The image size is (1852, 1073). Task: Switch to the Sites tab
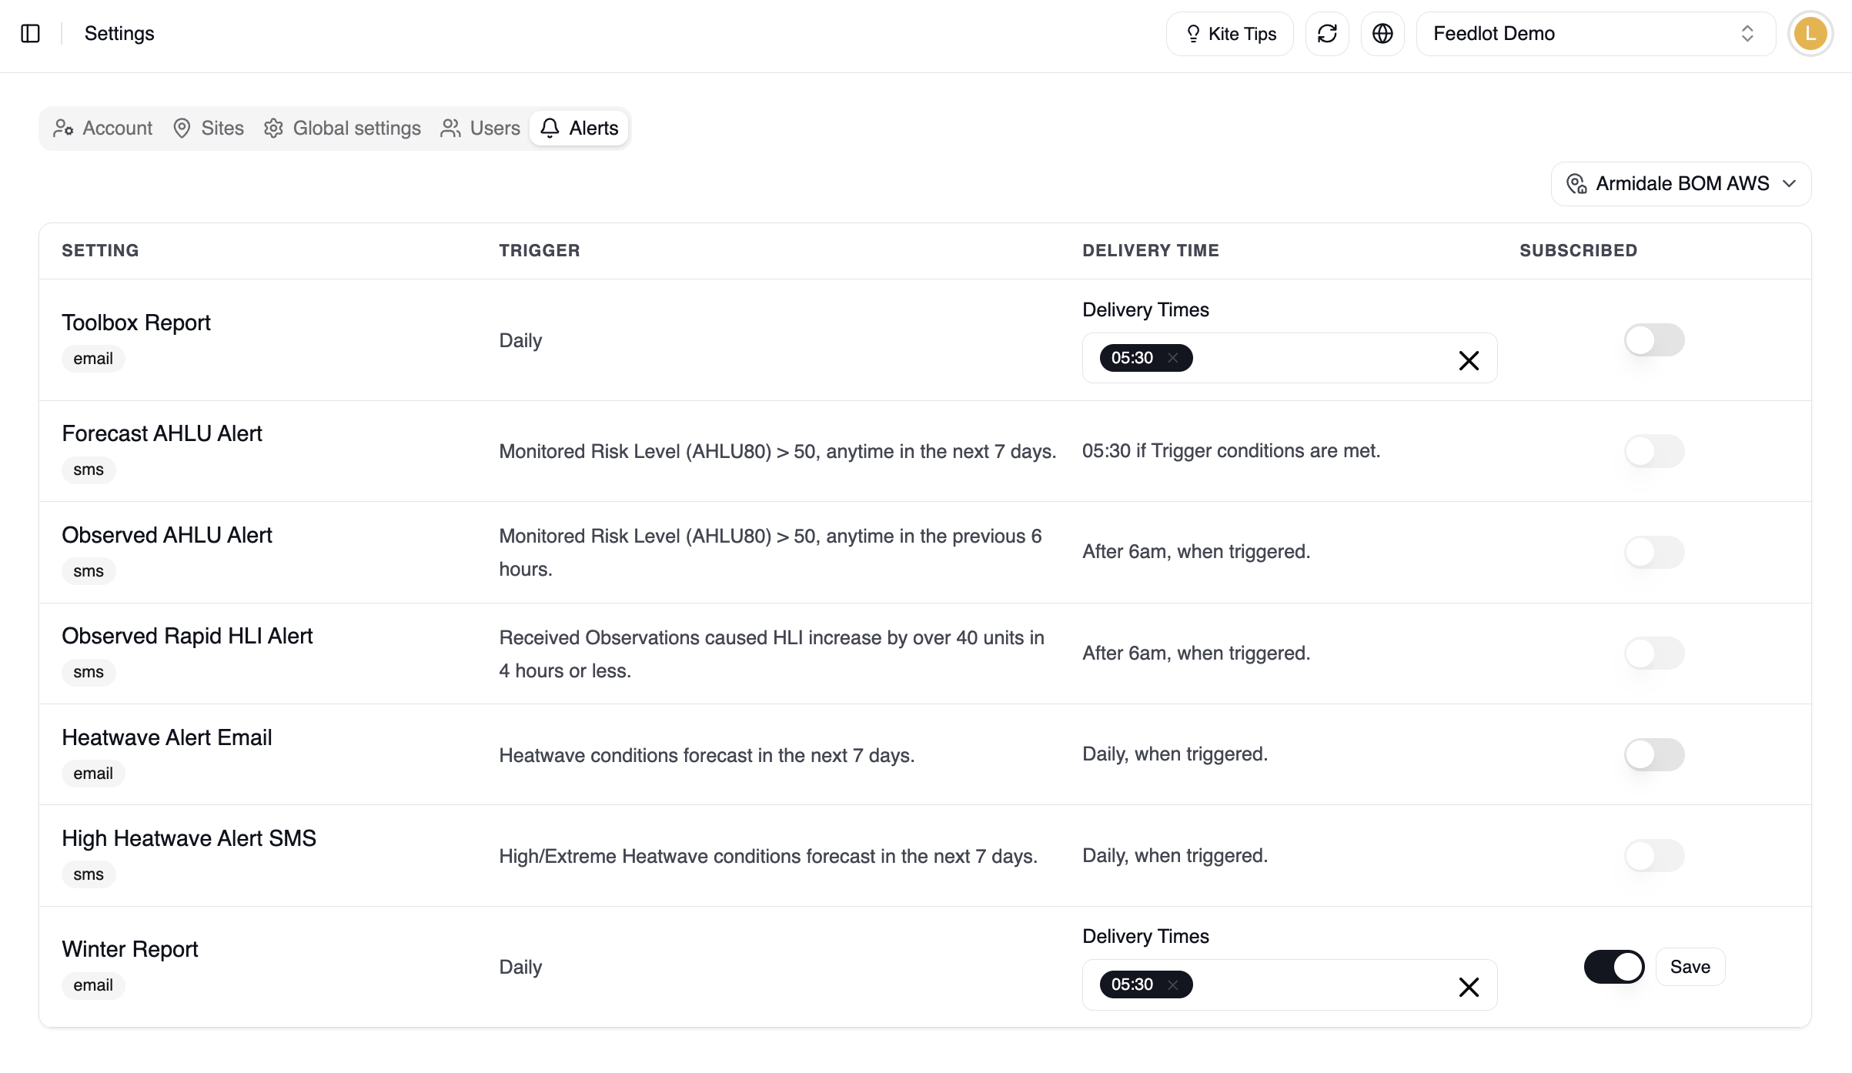point(209,128)
